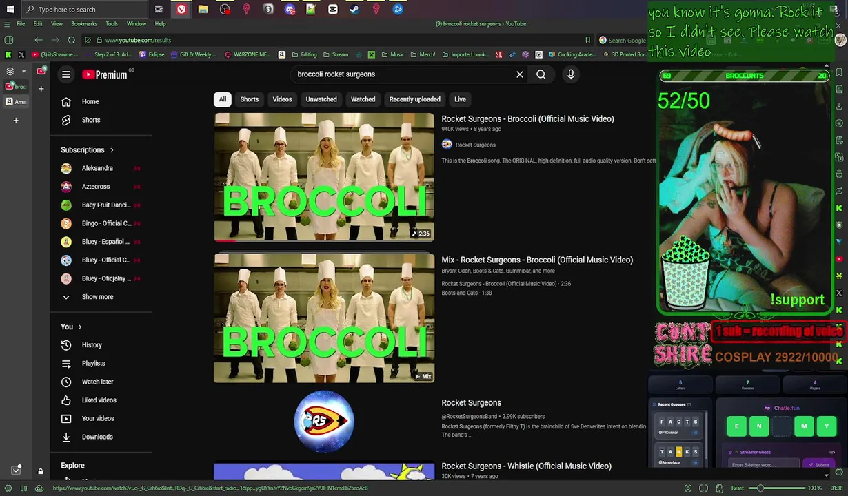The width and height of the screenshot is (848, 496).
Task: Open Rocket Surgeons - Broccoli video title
Action: (527, 119)
